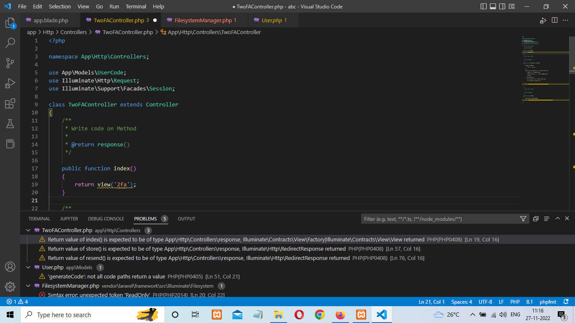Open Google Chrome from the taskbar
The image size is (575, 323).
(319, 315)
